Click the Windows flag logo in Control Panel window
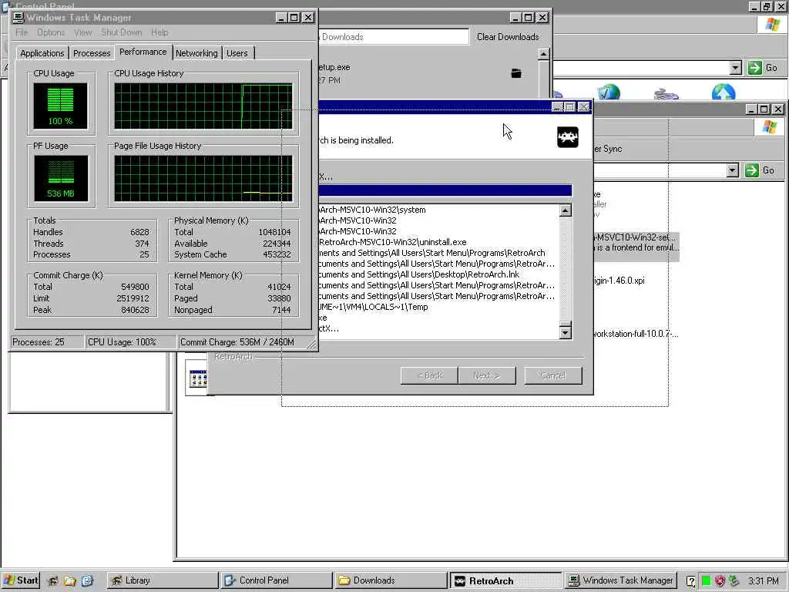This screenshot has height=592, width=789. pos(772,24)
